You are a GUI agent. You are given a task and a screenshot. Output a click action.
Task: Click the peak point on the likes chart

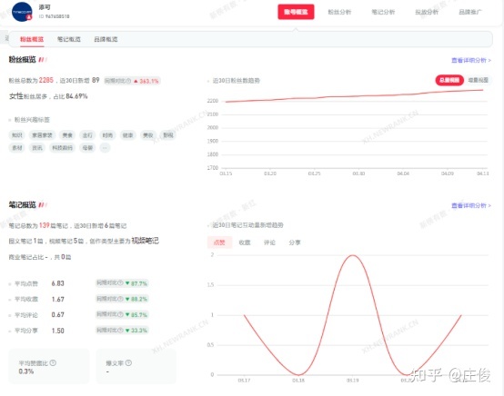353,255
